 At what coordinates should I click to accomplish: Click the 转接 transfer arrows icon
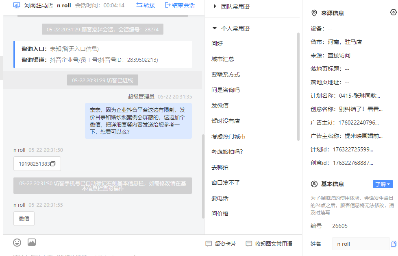[x=139, y=5]
